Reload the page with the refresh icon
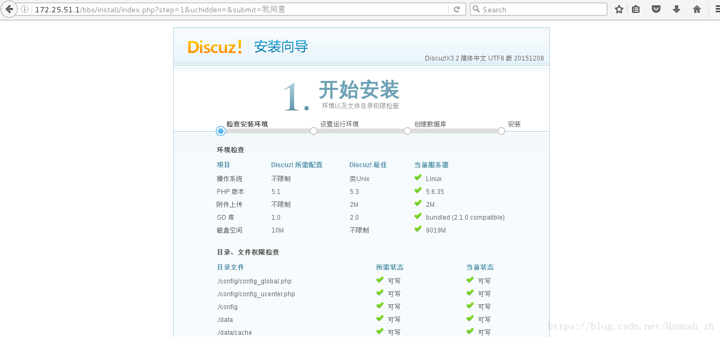 click(x=457, y=9)
